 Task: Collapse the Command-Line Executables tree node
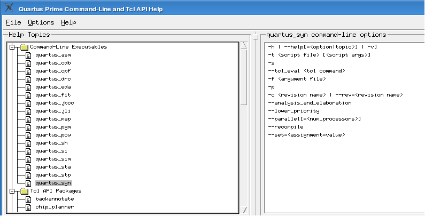click(x=12, y=47)
